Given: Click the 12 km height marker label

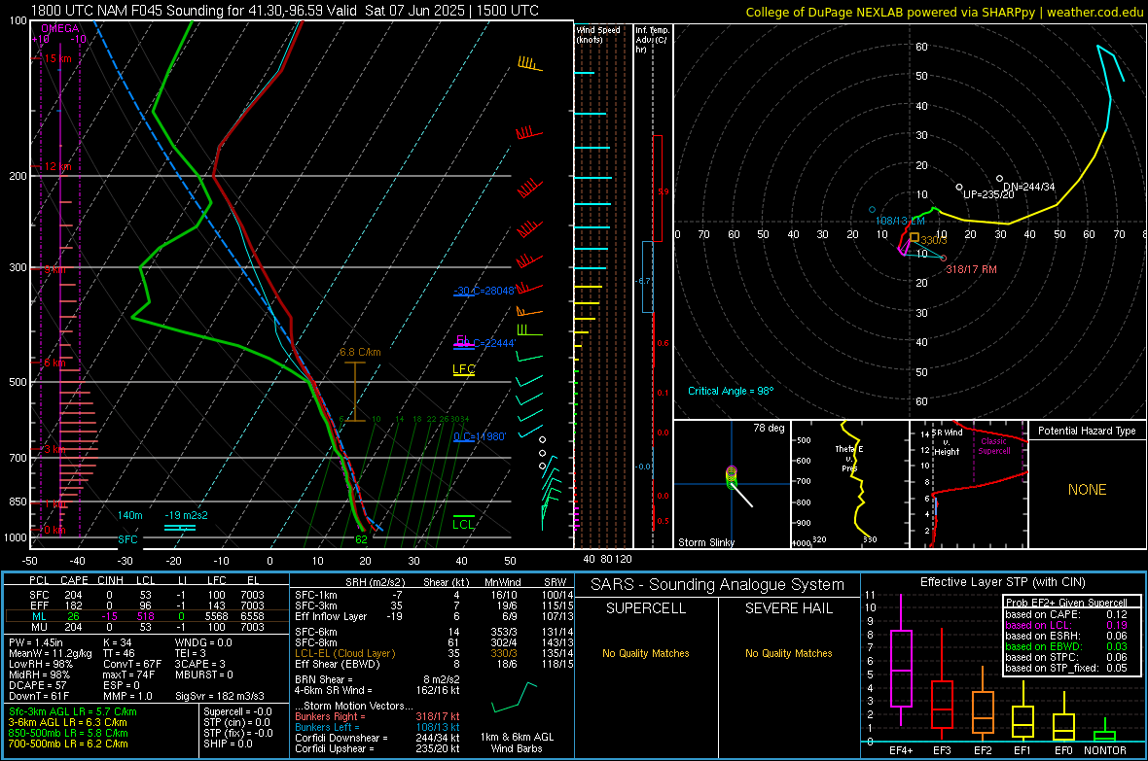Looking at the screenshot, I should 57,167.
